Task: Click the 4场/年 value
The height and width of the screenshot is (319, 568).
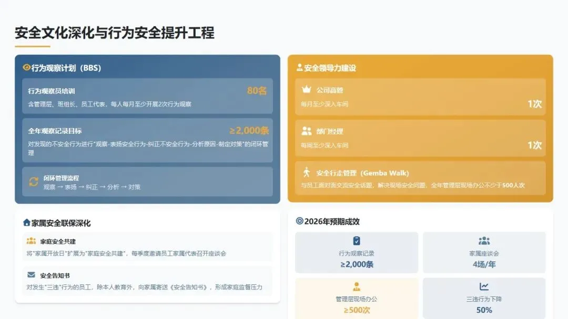Action: click(484, 264)
